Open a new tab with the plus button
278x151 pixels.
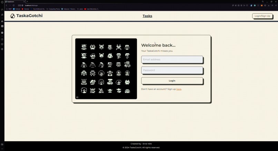pos(27,2)
